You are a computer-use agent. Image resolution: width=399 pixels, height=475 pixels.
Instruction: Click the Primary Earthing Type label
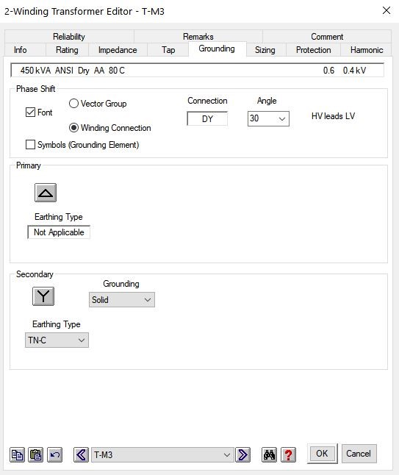pyautogui.click(x=59, y=217)
